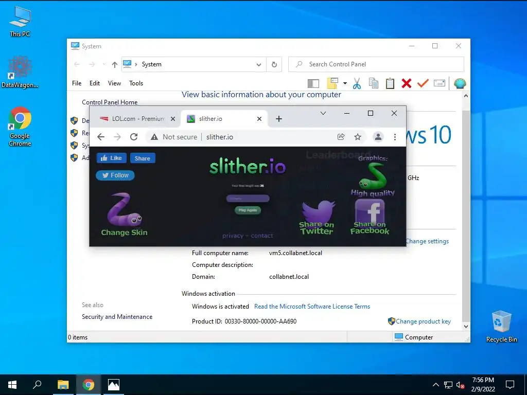The width and height of the screenshot is (527, 395).
Task: Click the globe shell icon in System toolbar
Action: point(460,83)
